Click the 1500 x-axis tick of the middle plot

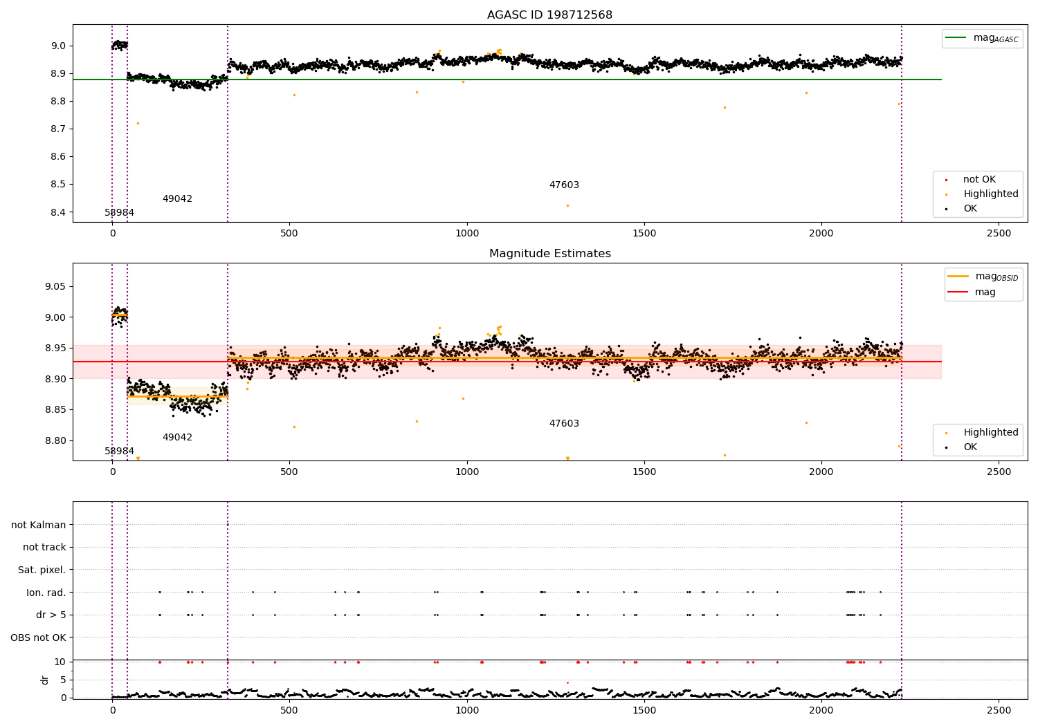tap(644, 472)
